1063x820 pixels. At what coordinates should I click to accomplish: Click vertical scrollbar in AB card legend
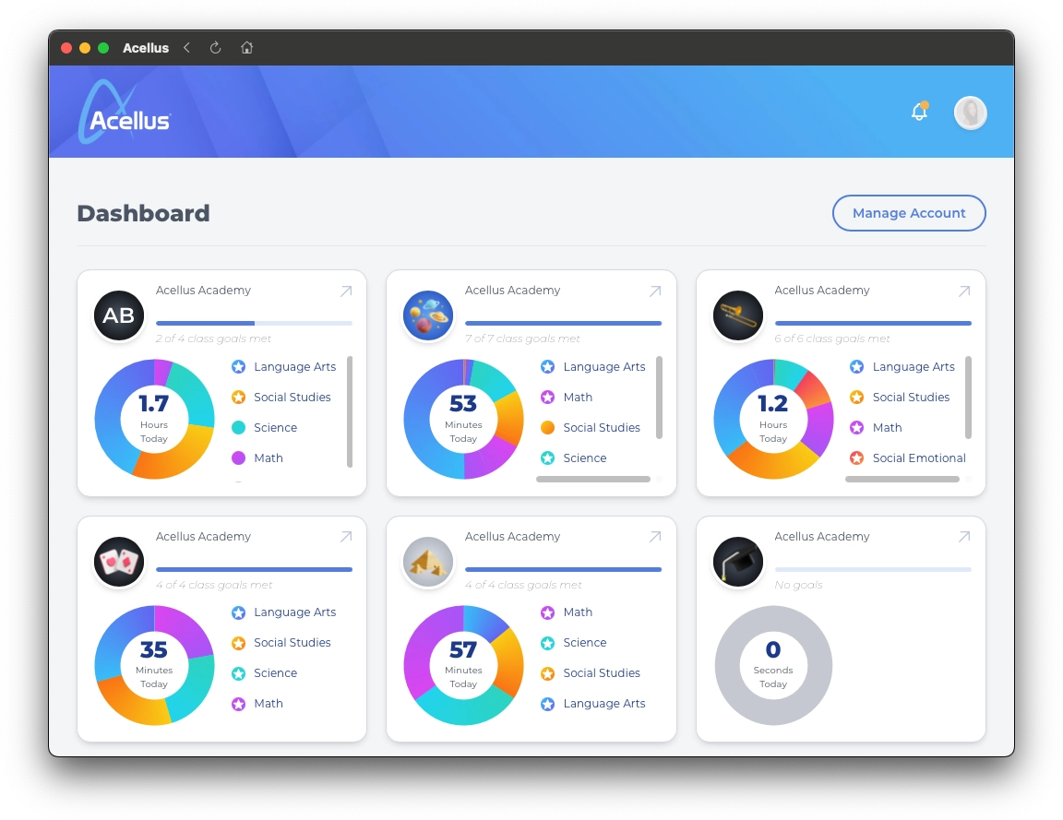tap(350, 411)
